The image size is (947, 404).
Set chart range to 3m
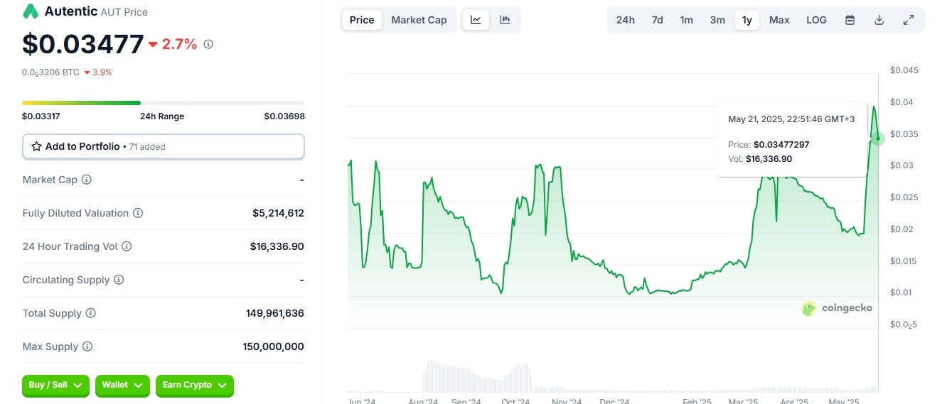pyautogui.click(x=717, y=20)
